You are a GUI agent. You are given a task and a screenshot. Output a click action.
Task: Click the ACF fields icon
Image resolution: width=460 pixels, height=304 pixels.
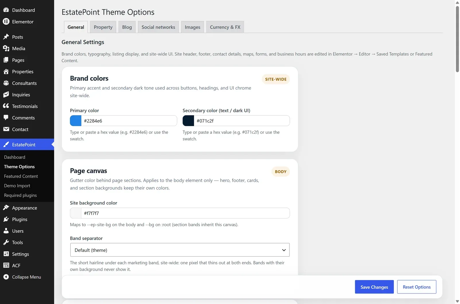coord(6,265)
